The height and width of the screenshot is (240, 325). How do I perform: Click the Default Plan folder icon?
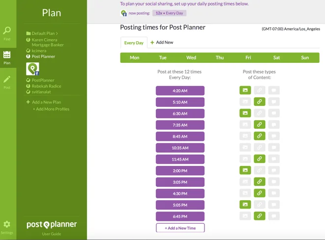coord(29,33)
